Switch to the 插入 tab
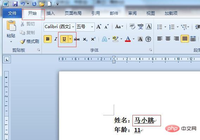The height and width of the screenshot is (140, 200). pos(50,13)
